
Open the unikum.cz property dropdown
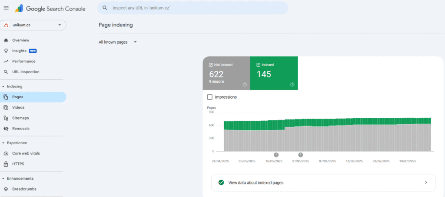(33, 25)
